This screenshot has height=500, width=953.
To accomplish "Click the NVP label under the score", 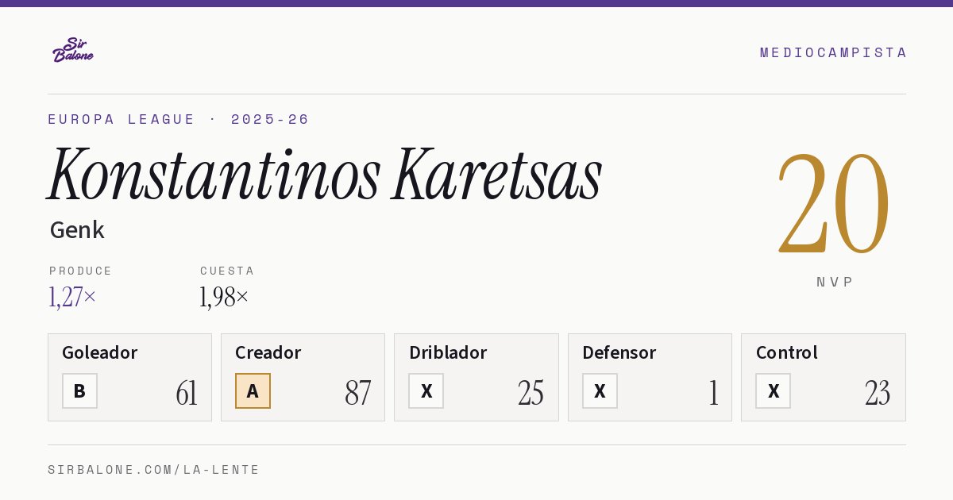I will [835, 282].
